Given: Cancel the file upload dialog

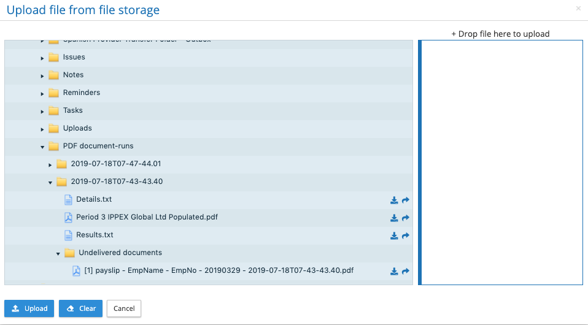Looking at the screenshot, I should pyautogui.click(x=124, y=308).
